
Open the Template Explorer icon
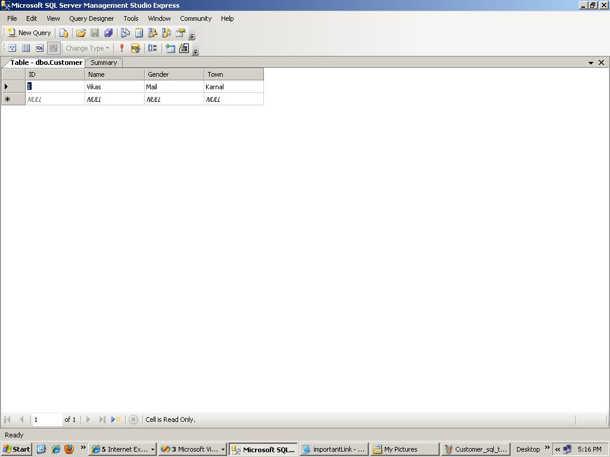tap(166, 33)
